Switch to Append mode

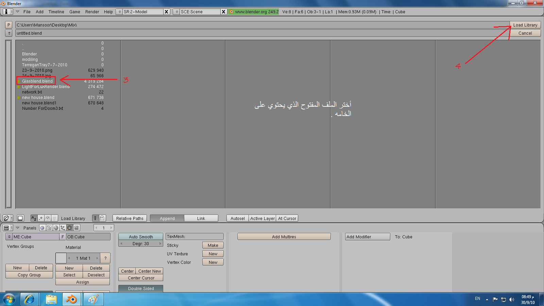(x=167, y=218)
